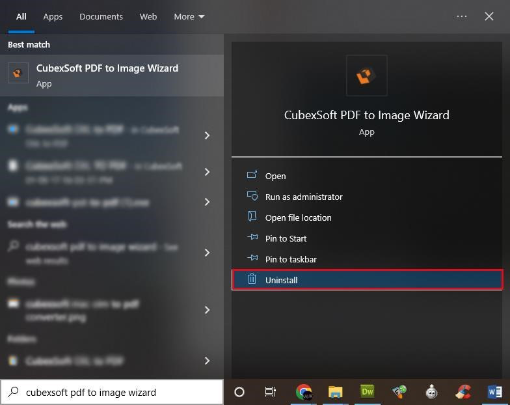Select Open file location
Image resolution: width=510 pixels, height=405 pixels.
pos(367,217)
